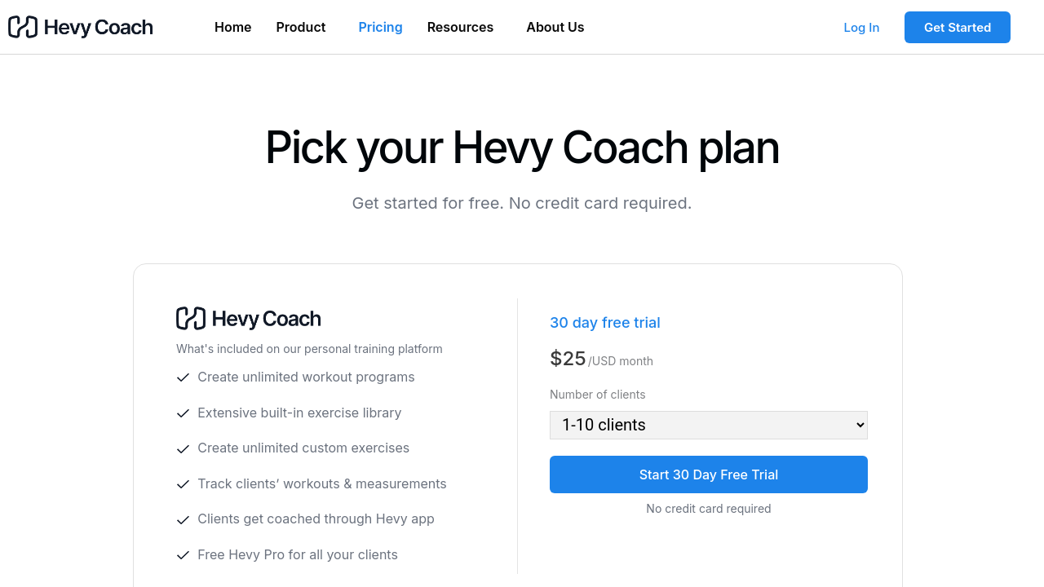This screenshot has width=1044, height=587.
Task: Expand the Resources menu
Action: pos(460,27)
